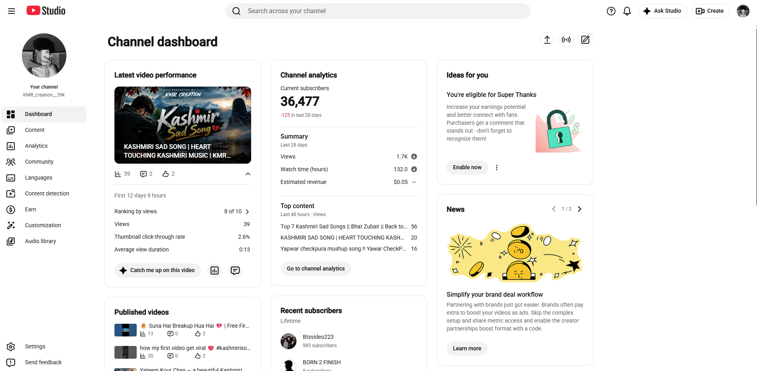Open video analytics icon beside Catch me up
Screen dimensions: 757x371
click(x=215, y=271)
